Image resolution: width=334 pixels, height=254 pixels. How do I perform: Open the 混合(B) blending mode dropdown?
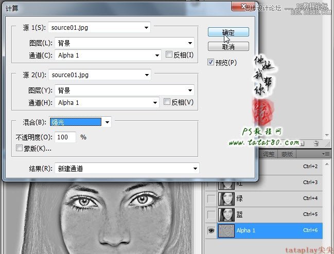point(80,122)
